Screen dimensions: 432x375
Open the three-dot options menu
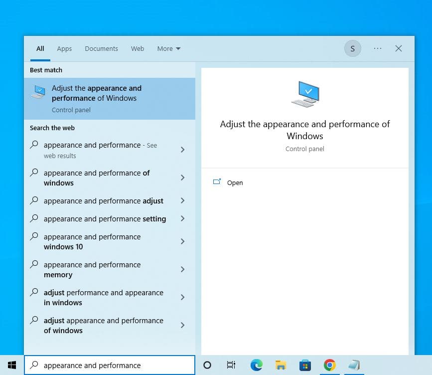click(x=378, y=48)
